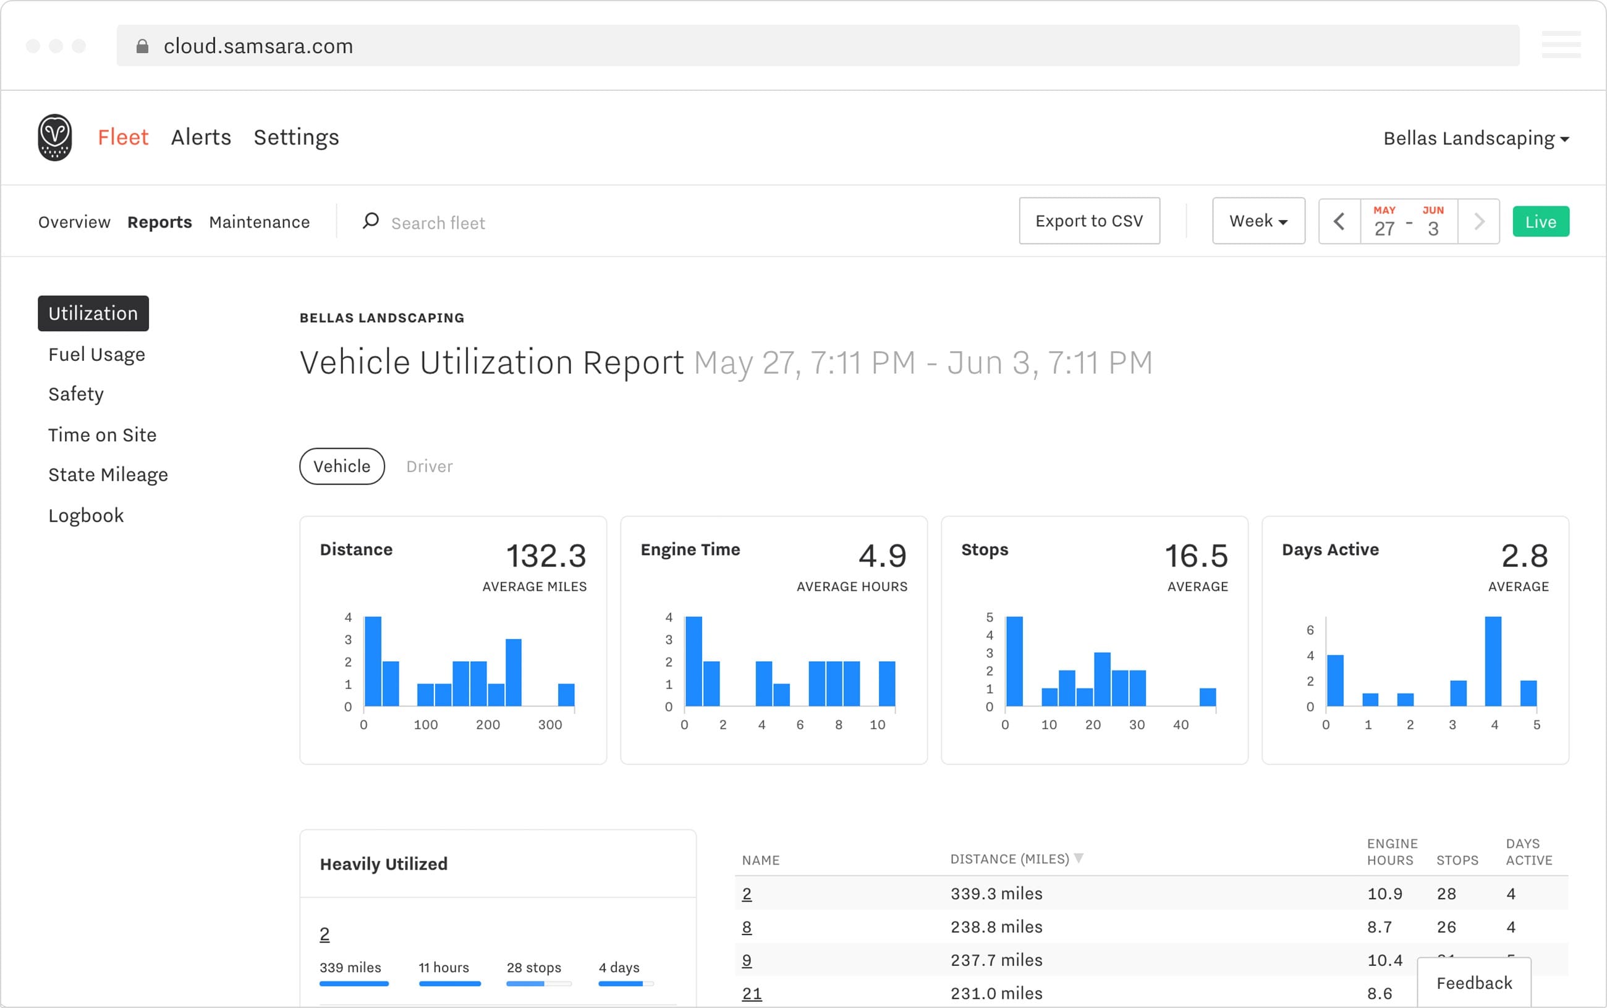1607x1008 pixels.
Task: Click the 4 days progress bar
Action: click(x=626, y=983)
